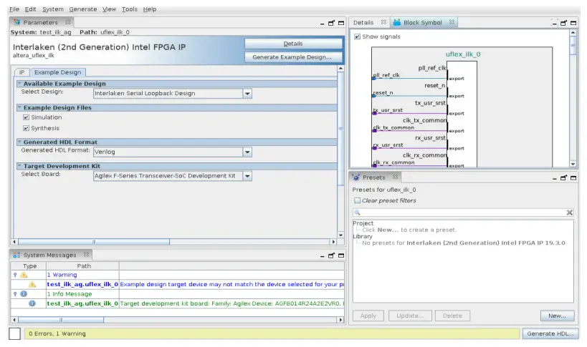Screen dimensions: 587x347
Task: Toggle the Synthesis checkbox
Action: click(x=26, y=128)
